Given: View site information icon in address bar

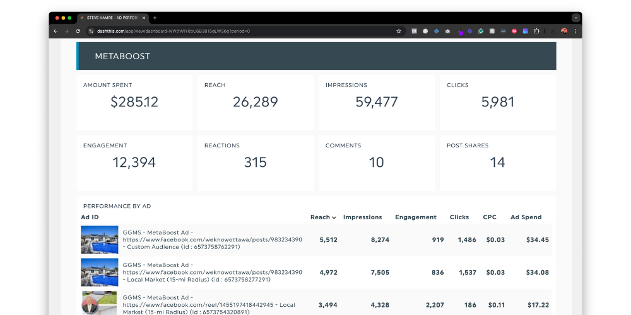Looking at the screenshot, I should [x=91, y=31].
